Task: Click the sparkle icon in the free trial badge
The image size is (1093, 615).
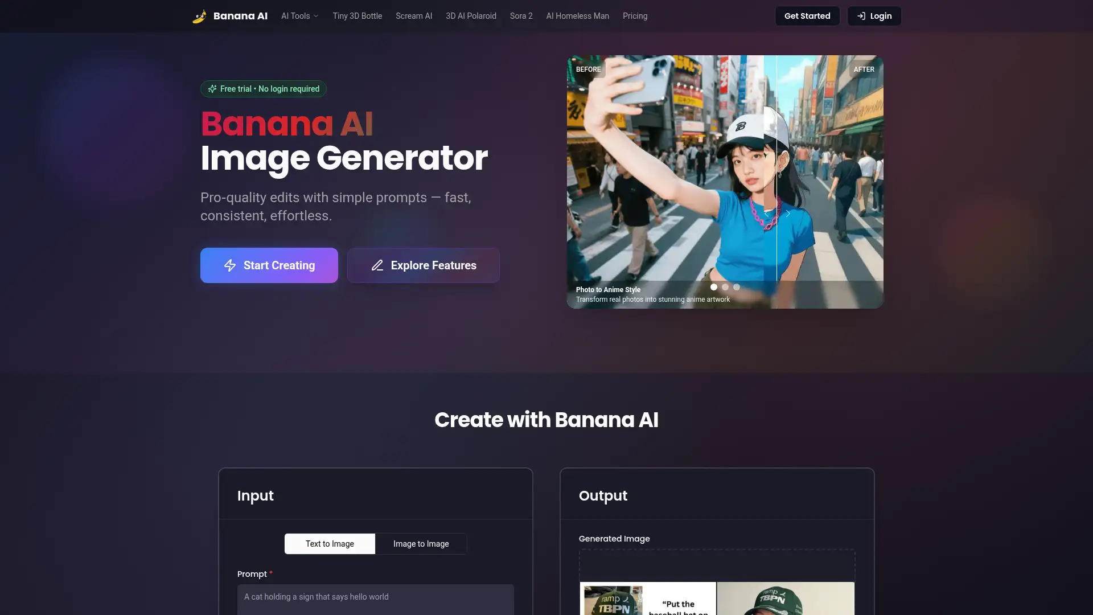Action: (x=212, y=89)
